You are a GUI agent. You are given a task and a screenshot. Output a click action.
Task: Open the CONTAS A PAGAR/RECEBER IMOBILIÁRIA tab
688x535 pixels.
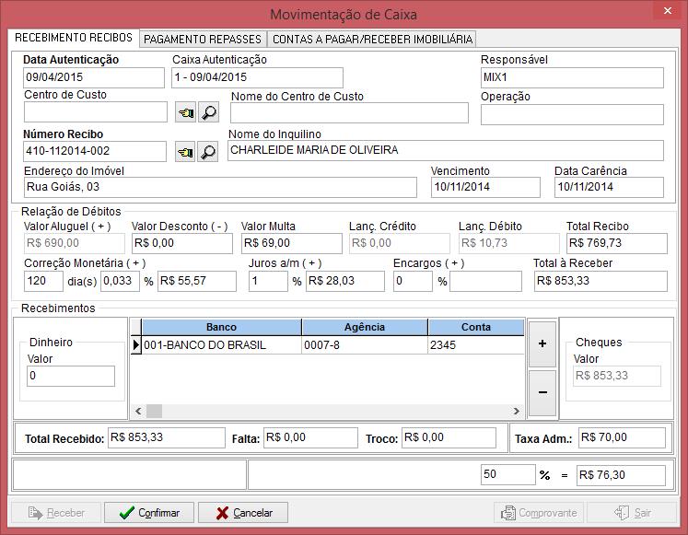tap(372, 39)
